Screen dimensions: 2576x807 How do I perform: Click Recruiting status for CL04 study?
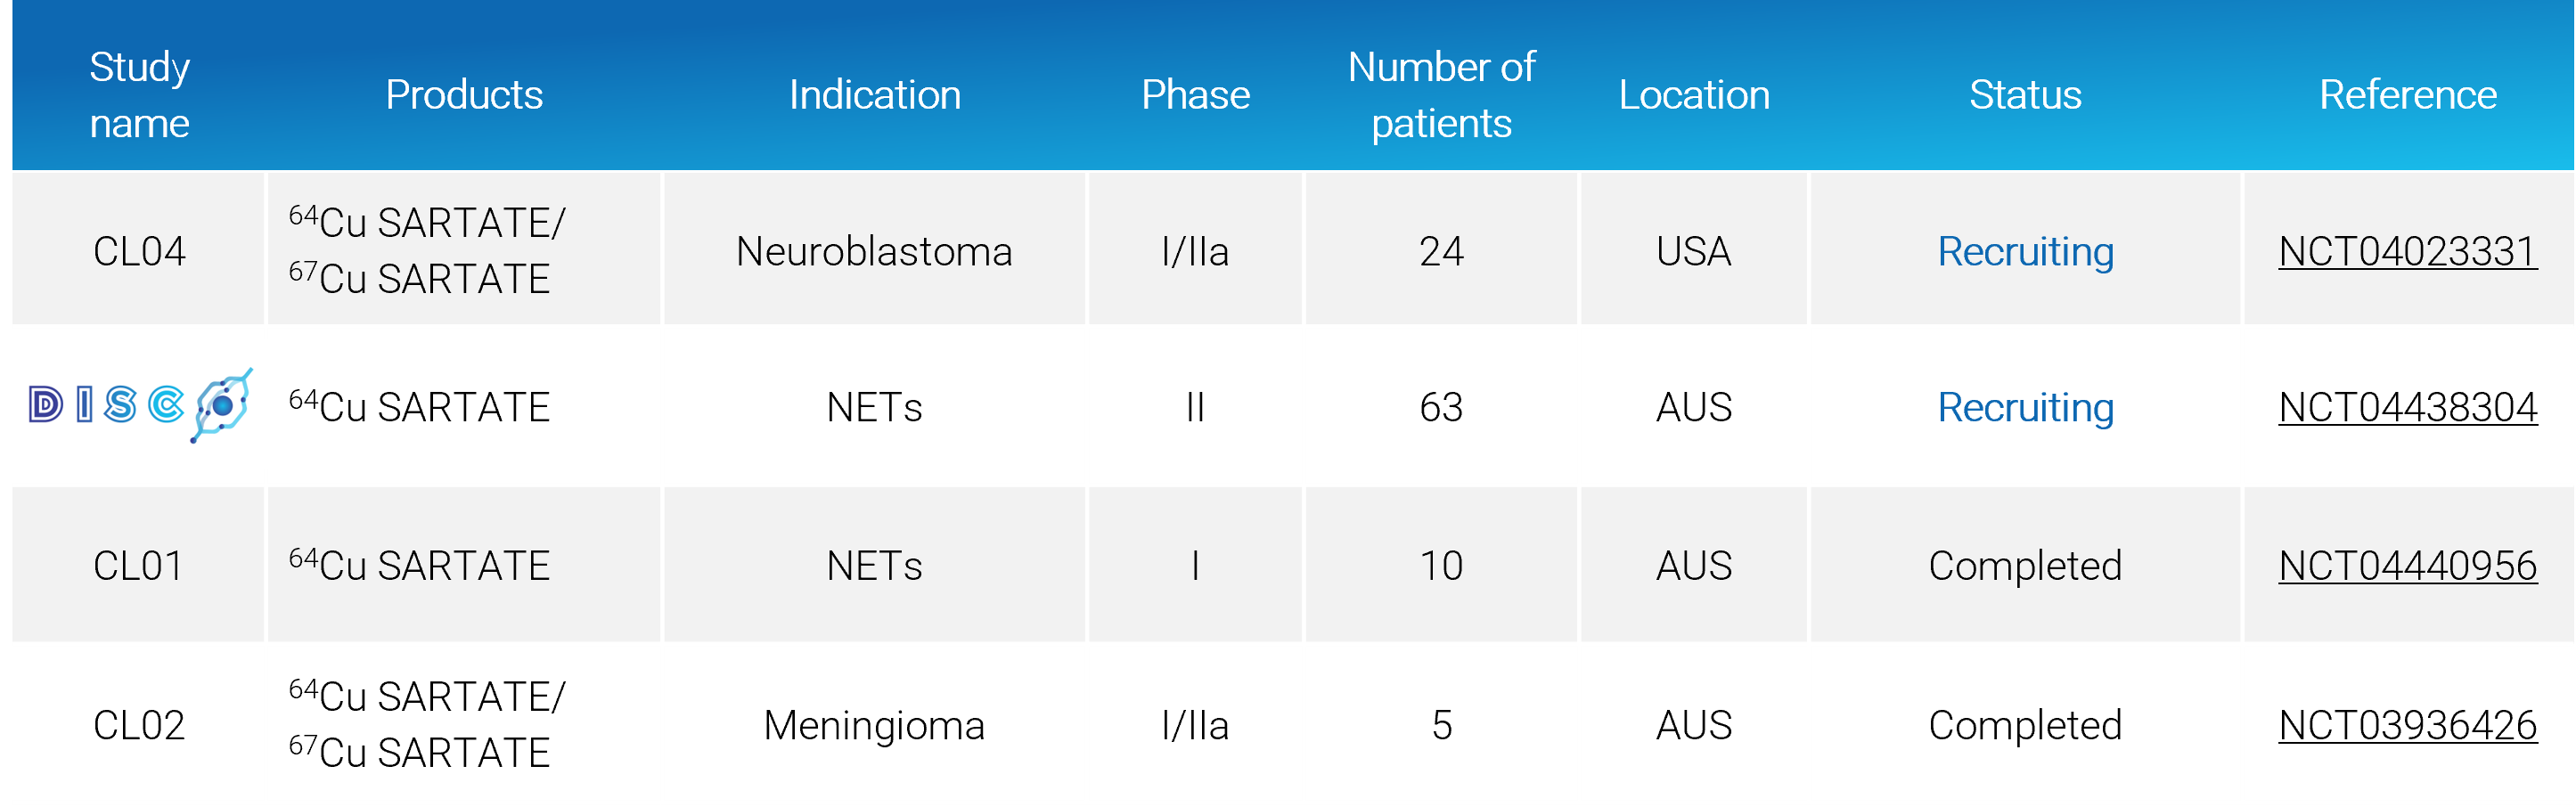click(2025, 251)
